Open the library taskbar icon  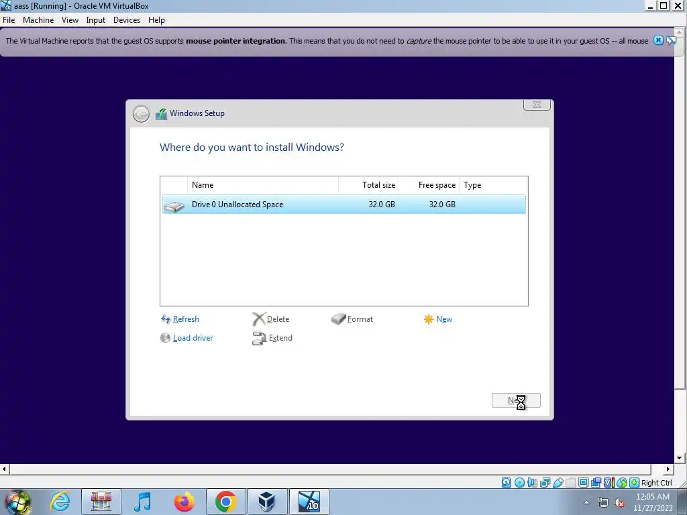pos(101,502)
